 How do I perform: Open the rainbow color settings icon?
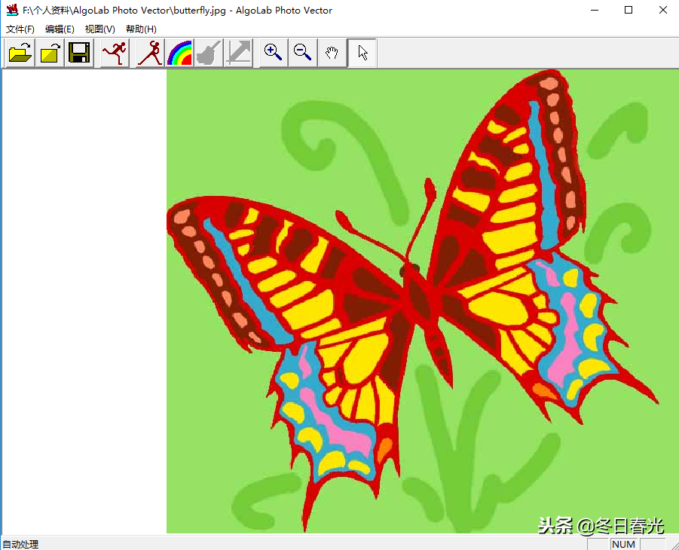(x=179, y=53)
